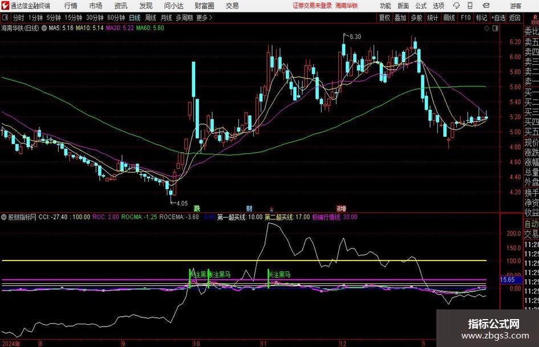Select the 日线 daily period tab

pos(135,18)
